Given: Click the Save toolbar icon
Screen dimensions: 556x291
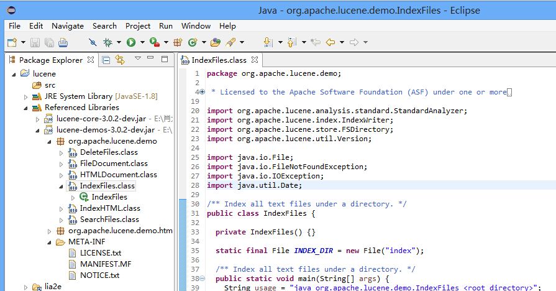Looking at the screenshot, I should click(35, 42).
